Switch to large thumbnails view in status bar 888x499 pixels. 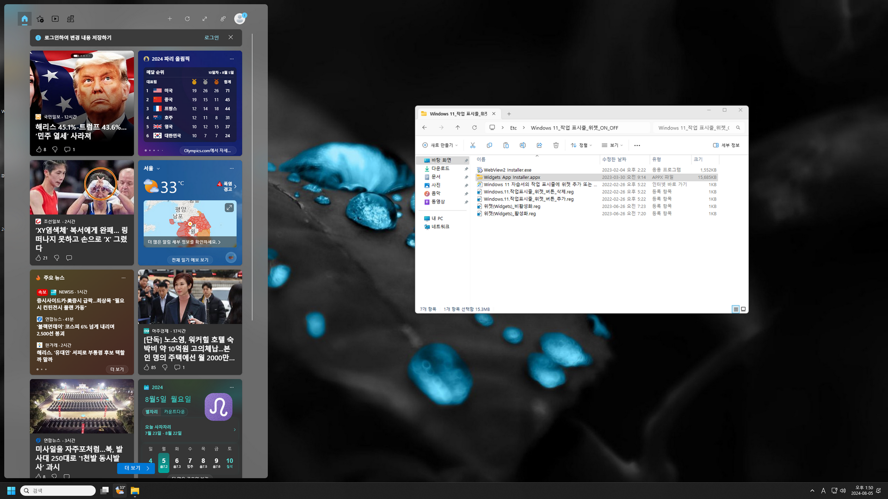tap(743, 309)
